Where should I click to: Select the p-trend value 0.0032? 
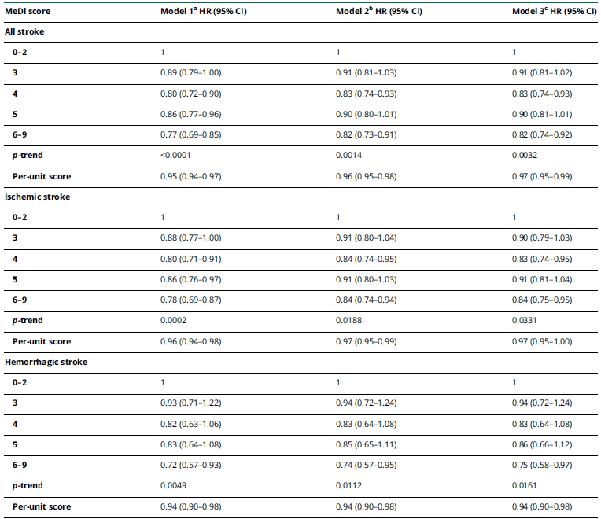click(x=525, y=156)
